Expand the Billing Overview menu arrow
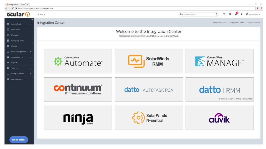Image resolution: width=266 pixels, height=149 pixels. (31, 74)
